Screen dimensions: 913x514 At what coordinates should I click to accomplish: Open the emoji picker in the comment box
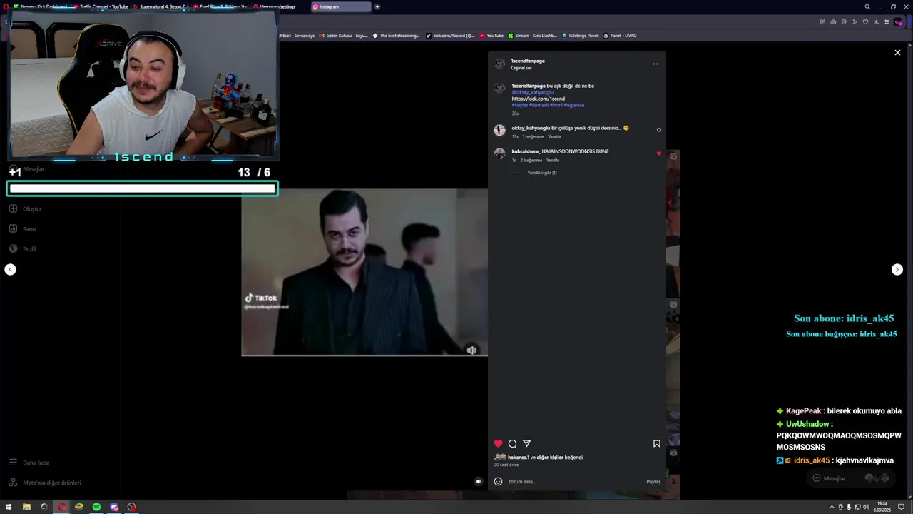click(x=498, y=481)
